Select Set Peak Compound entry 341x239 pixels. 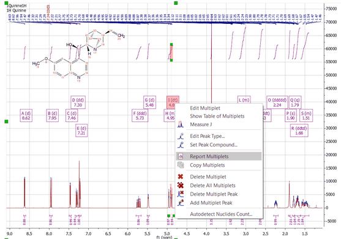coord(214,145)
